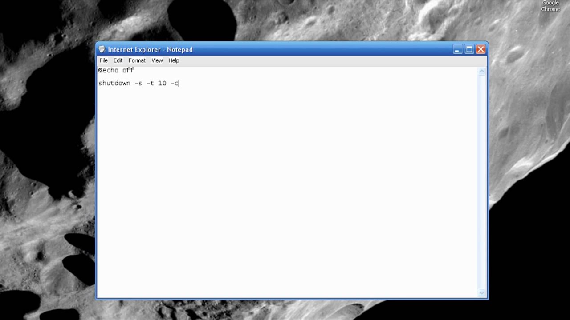
Task: Click the scrollbar down arrow
Action: [x=481, y=293]
